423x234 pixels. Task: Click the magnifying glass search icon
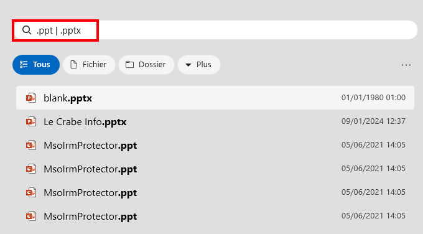(27, 30)
